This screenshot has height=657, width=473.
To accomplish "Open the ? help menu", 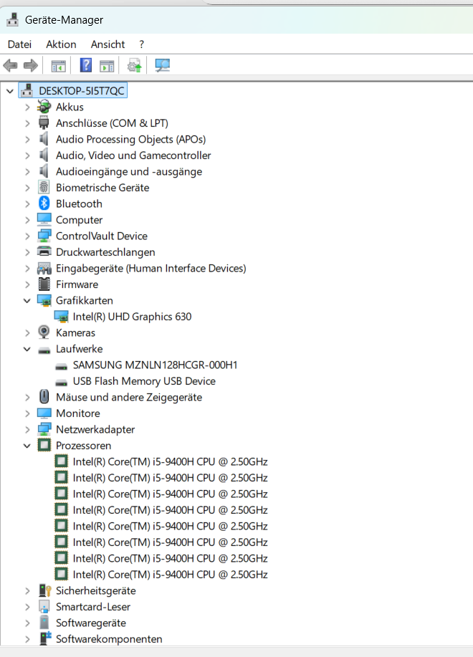I will tap(142, 44).
